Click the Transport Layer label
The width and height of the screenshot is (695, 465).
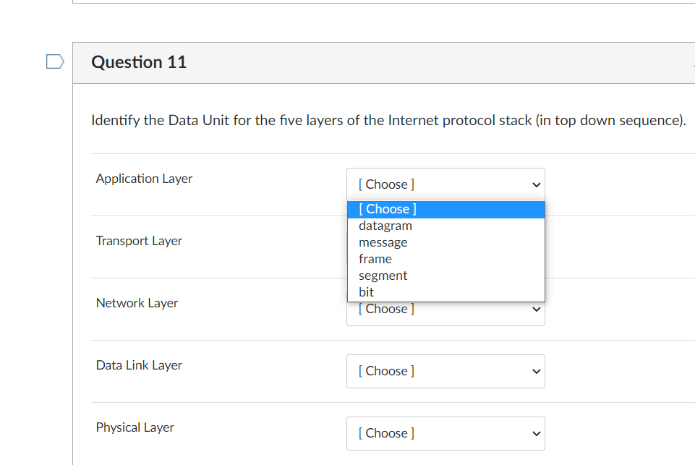tap(139, 241)
